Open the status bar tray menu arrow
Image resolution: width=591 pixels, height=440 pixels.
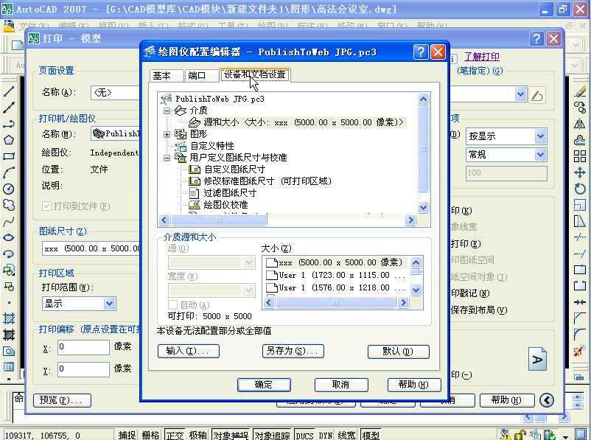pyautogui.click(x=564, y=436)
